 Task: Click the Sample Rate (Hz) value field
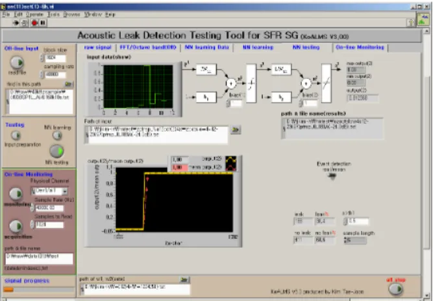(x=49, y=208)
